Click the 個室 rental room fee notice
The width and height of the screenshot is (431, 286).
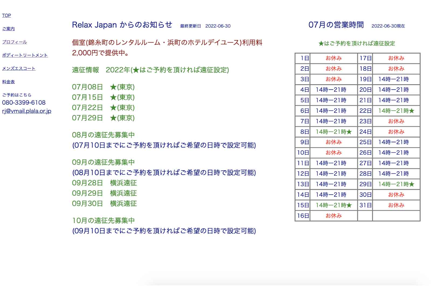coord(167,43)
